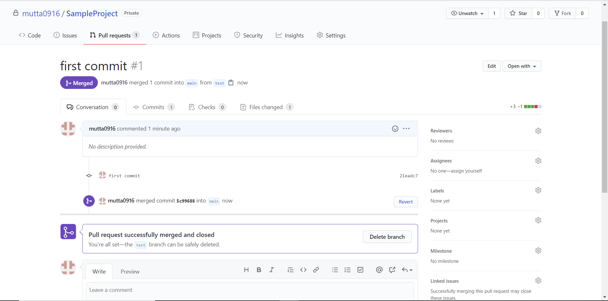Viewport: 608px width, 301px height.
Task: Open the Security tab
Action: [249, 35]
